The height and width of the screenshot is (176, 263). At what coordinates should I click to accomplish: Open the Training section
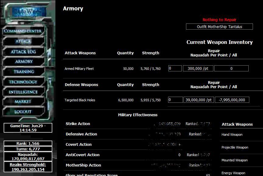pyautogui.click(x=24, y=72)
